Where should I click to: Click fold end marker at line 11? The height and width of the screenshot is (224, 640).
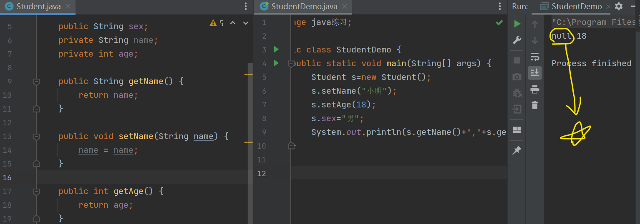pos(36,109)
